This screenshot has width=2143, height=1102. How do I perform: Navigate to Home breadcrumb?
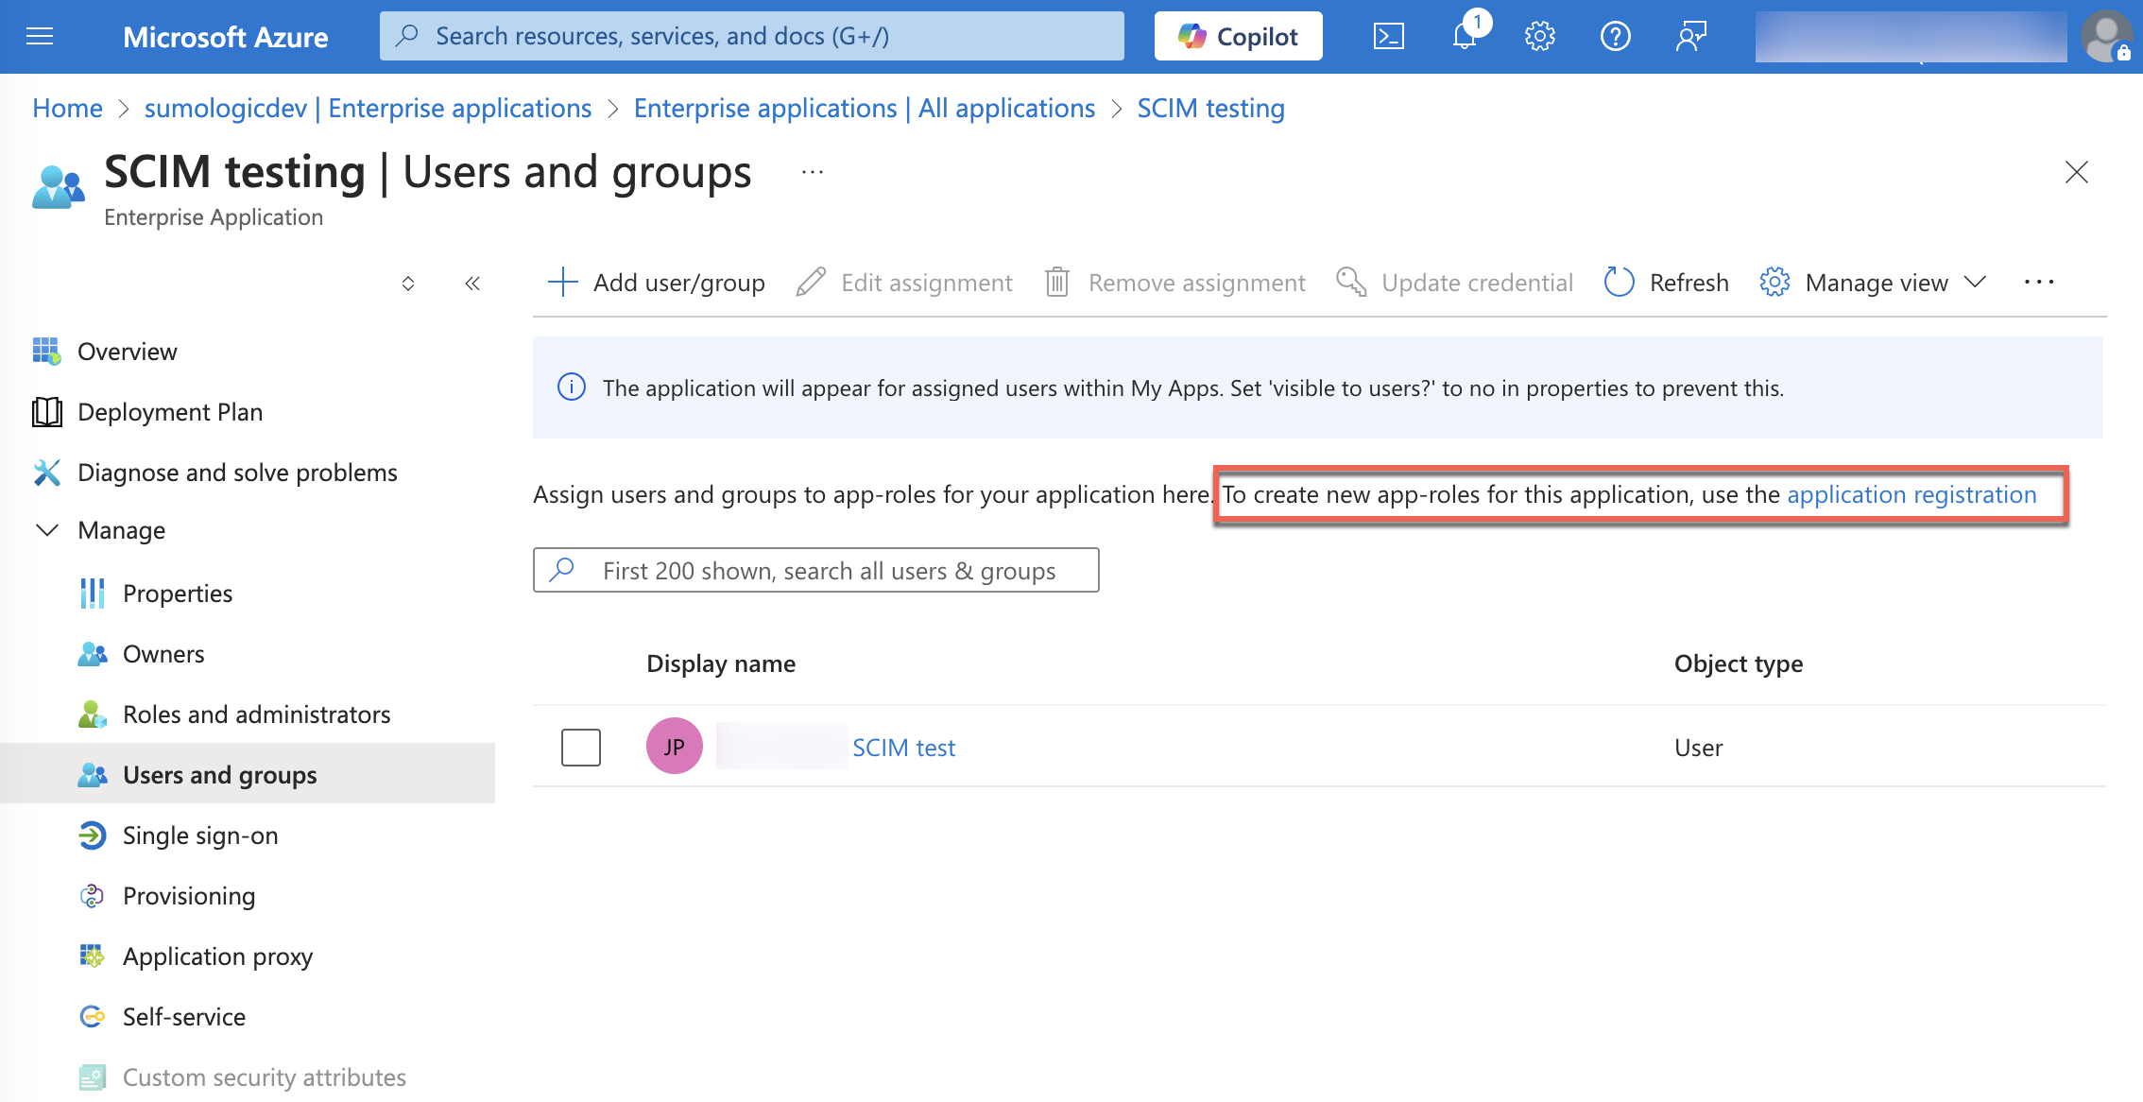tap(67, 109)
